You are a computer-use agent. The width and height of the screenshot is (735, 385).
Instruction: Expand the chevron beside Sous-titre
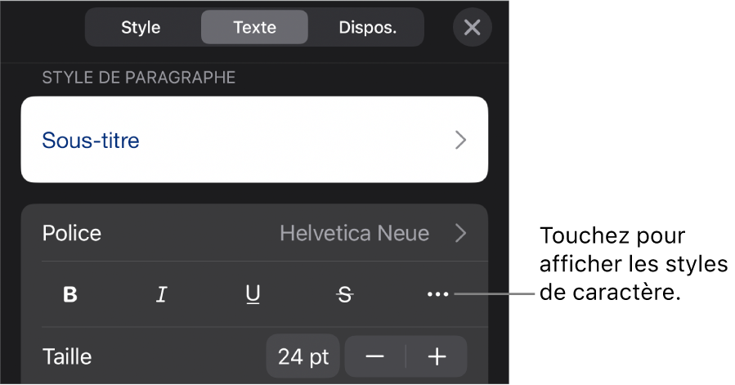[461, 140]
